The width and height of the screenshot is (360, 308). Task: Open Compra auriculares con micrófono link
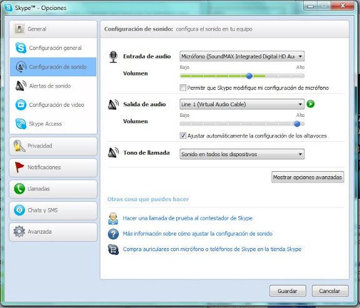(212, 249)
